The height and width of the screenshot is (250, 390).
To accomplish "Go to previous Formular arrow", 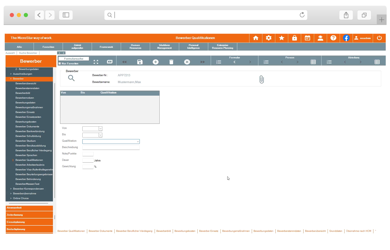I will click(x=235, y=62).
